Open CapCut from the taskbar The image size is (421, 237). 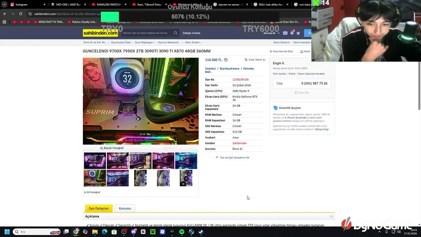point(143,232)
